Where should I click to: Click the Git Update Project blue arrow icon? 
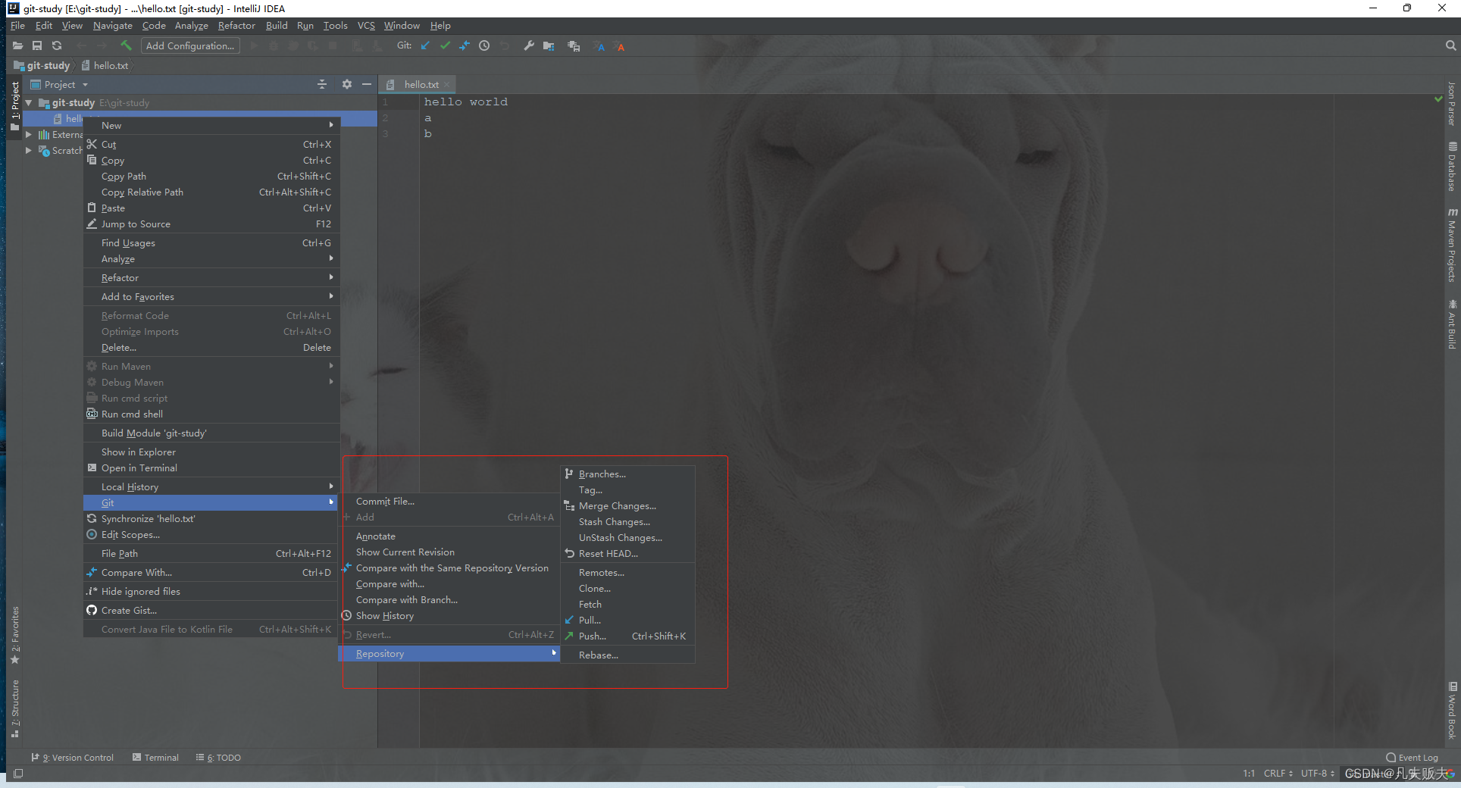point(425,46)
